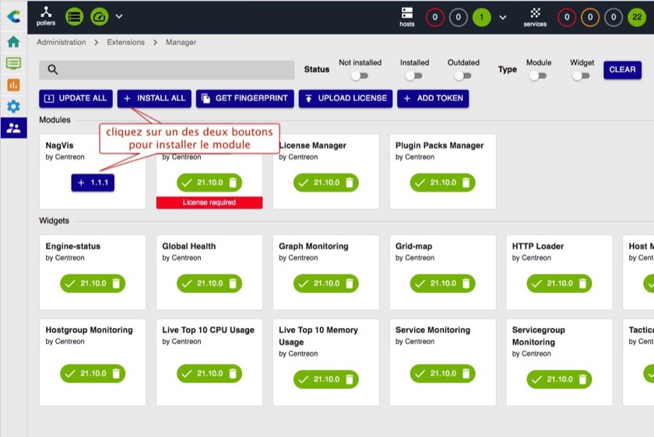Screen dimensions: 654x437
Task: Expand the pollers dropdown chevron
Action: pos(119,16)
